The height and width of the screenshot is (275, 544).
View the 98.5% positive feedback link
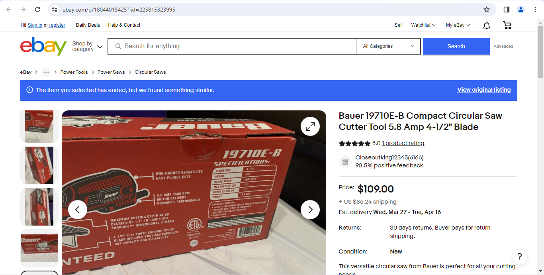[389, 166]
